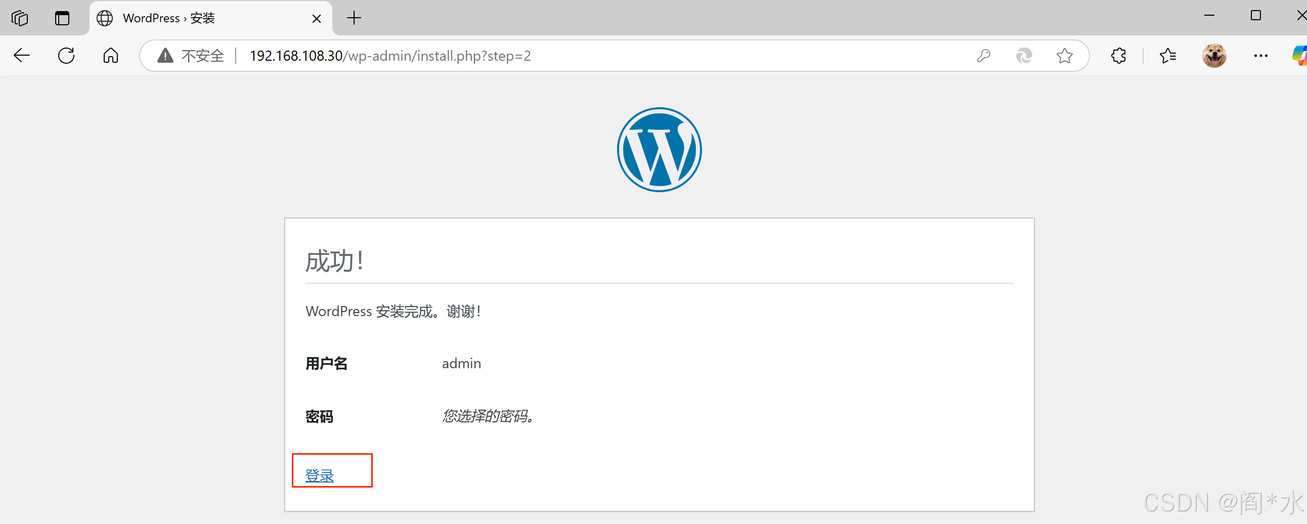Open the Extensions puzzle icon
Image resolution: width=1307 pixels, height=524 pixels.
[x=1119, y=55]
